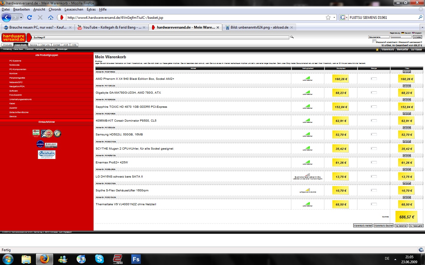Close the 'Brauche neuen PC' tab
425x265 pixels.
coord(70,27)
